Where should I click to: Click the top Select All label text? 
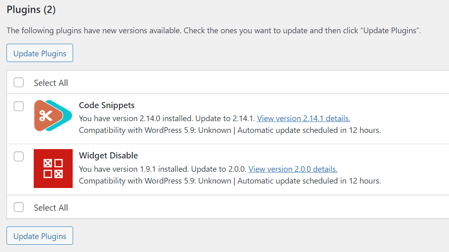coord(51,83)
